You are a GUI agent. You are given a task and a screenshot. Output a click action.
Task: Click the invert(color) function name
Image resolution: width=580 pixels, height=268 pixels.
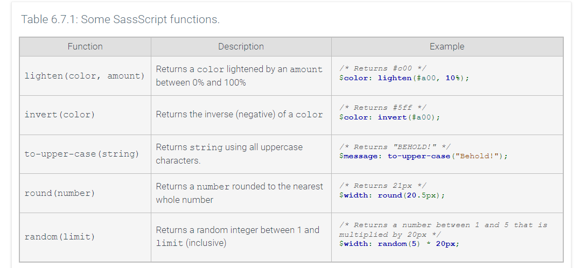[x=59, y=115]
